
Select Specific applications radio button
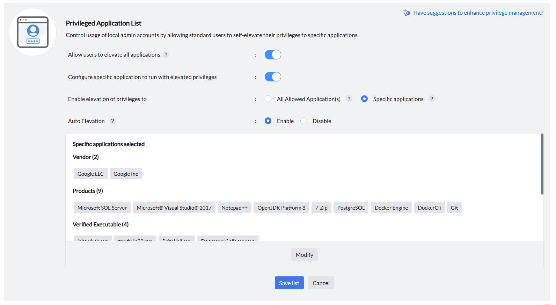point(364,99)
